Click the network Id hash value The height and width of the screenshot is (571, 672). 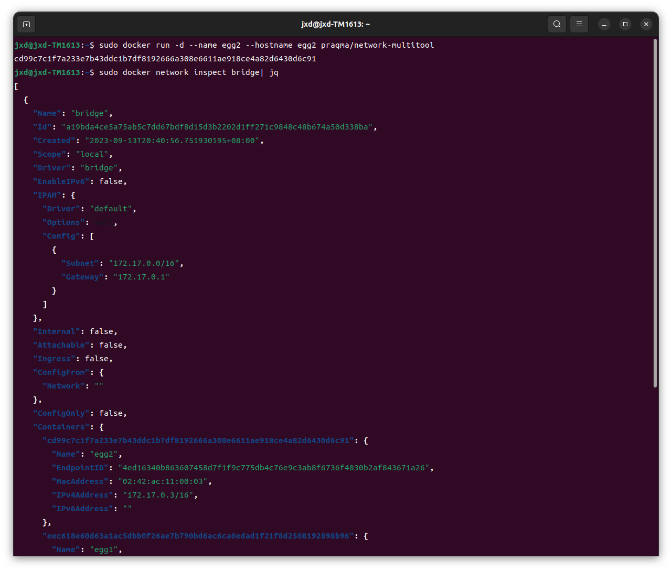pos(217,127)
